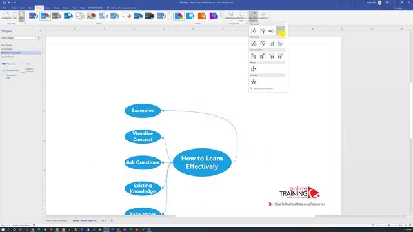The image size is (413, 232).
Task: Click the Save icon in title bar
Action: tap(5, 3)
